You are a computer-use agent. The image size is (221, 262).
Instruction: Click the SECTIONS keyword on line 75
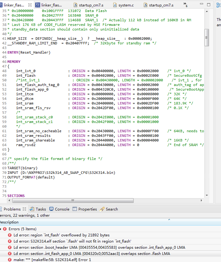point(16,196)
